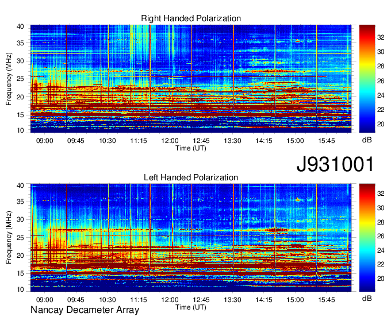Click the 35 MHz tick of Left Handed plot
Viewport: 391px width, 317px height.
click(20, 202)
